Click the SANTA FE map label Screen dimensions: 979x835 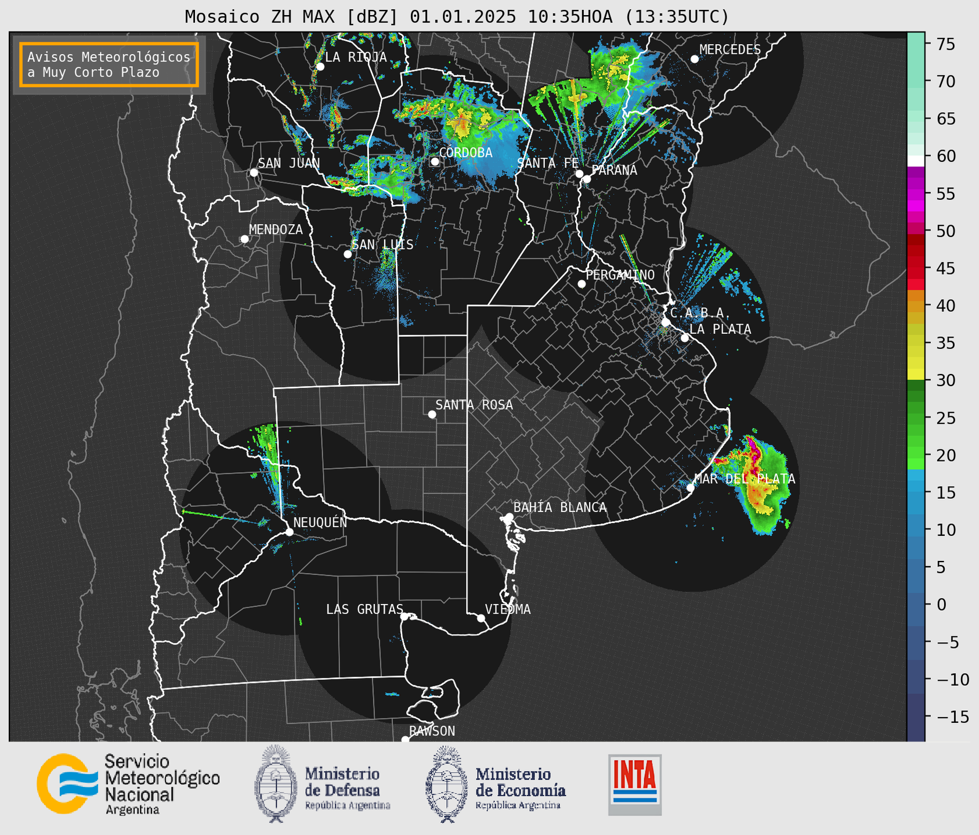548,163
